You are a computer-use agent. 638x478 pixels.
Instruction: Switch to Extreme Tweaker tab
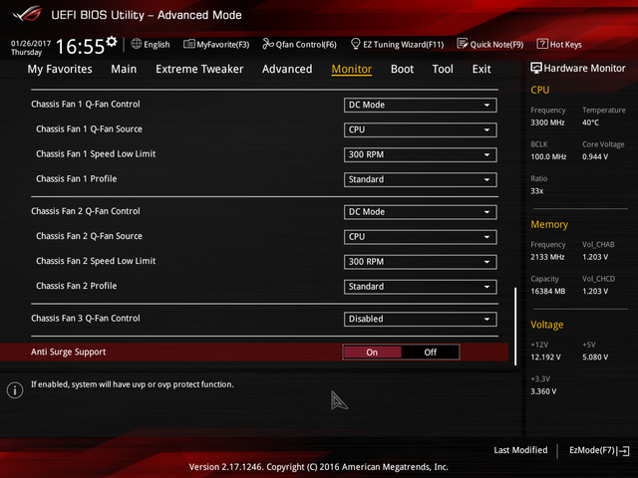(199, 69)
